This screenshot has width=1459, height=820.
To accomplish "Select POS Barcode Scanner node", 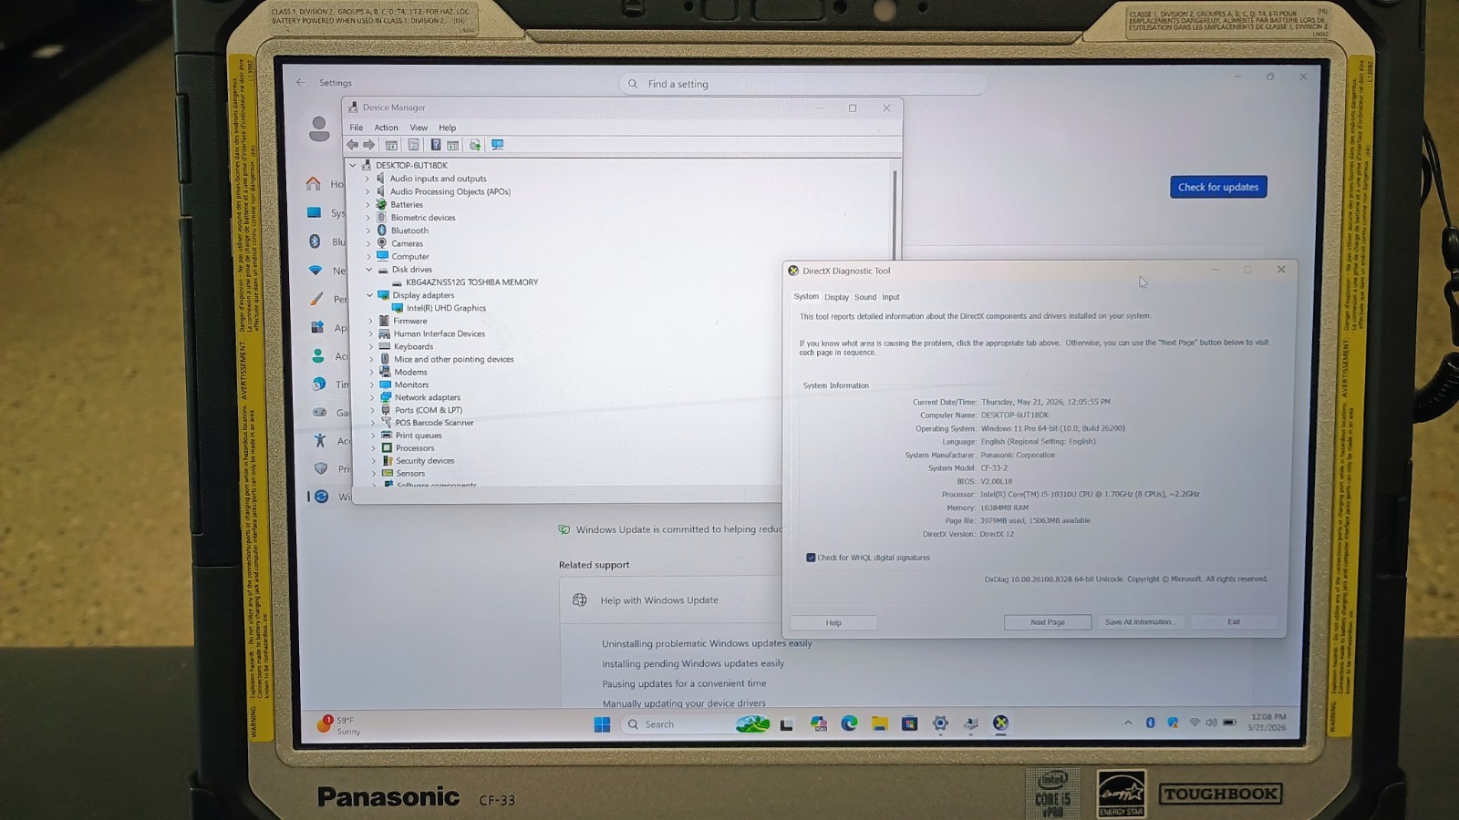I will pyautogui.click(x=434, y=423).
